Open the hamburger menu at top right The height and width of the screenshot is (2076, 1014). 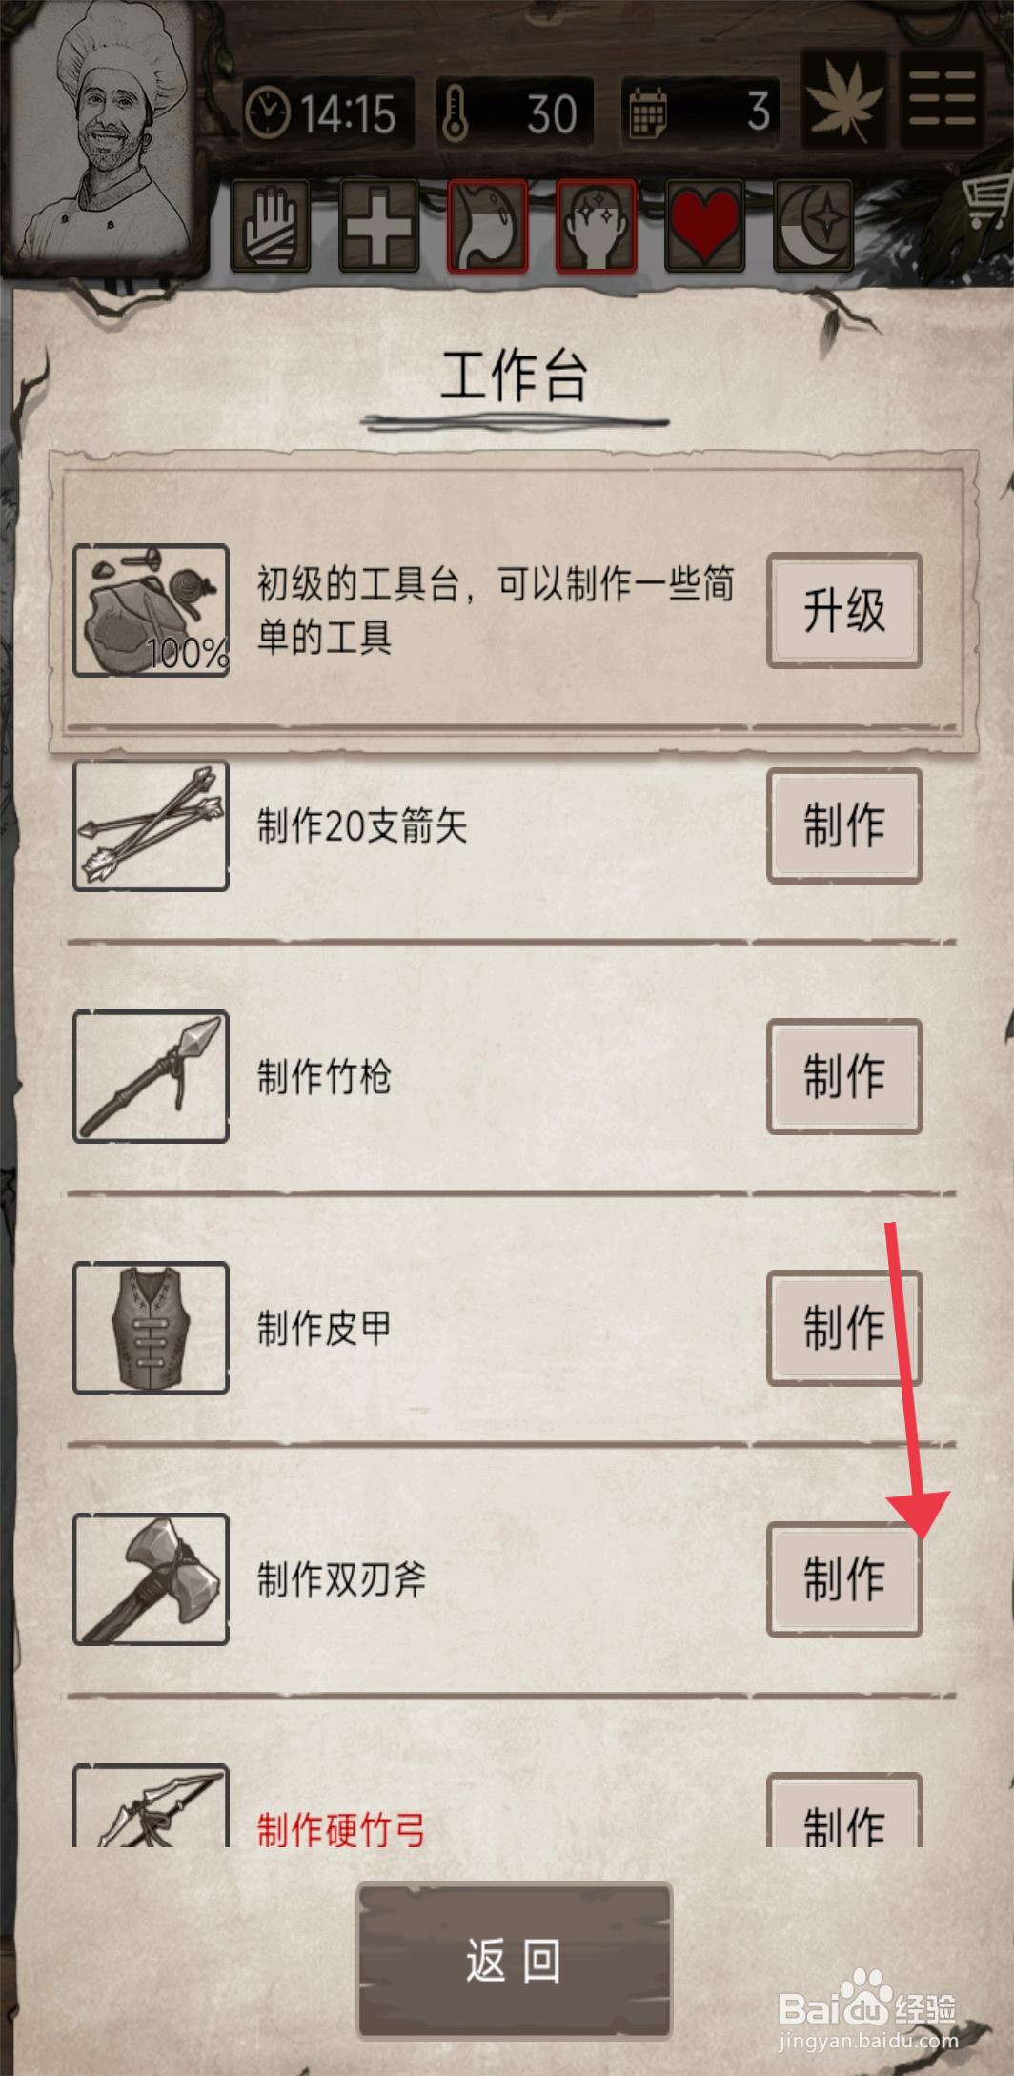click(x=943, y=99)
